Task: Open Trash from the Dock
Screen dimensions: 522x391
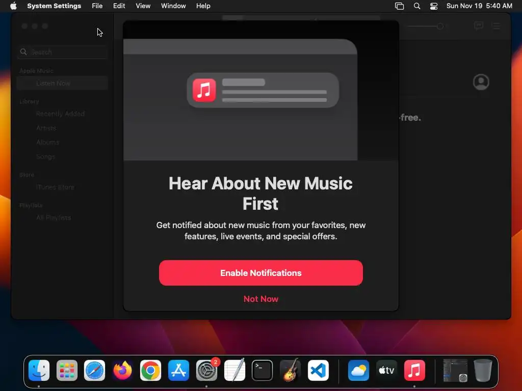Action: pyautogui.click(x=483, y=371)
